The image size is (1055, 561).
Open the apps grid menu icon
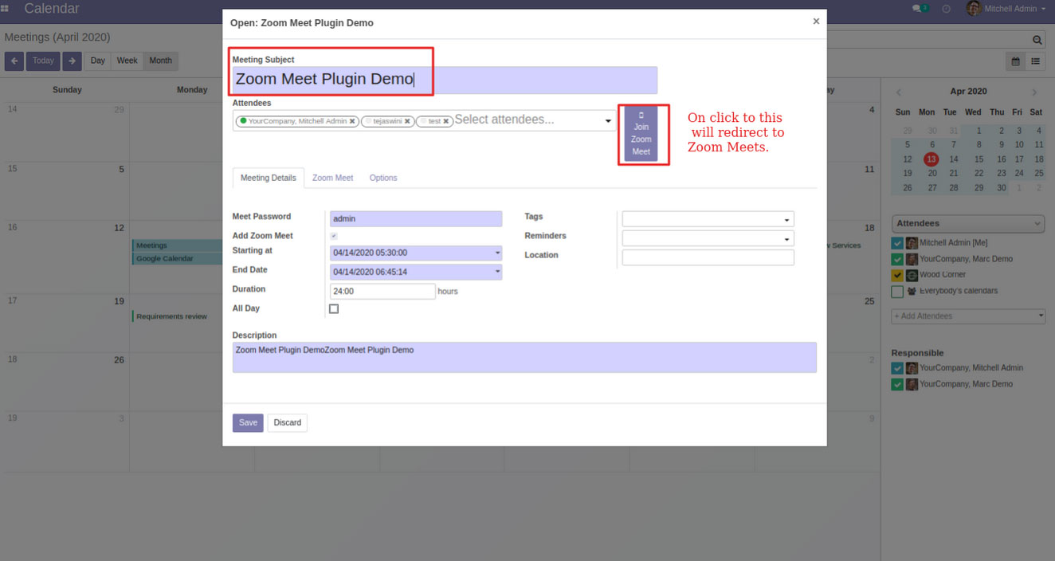pyautogui.click(x=6, y=9)
